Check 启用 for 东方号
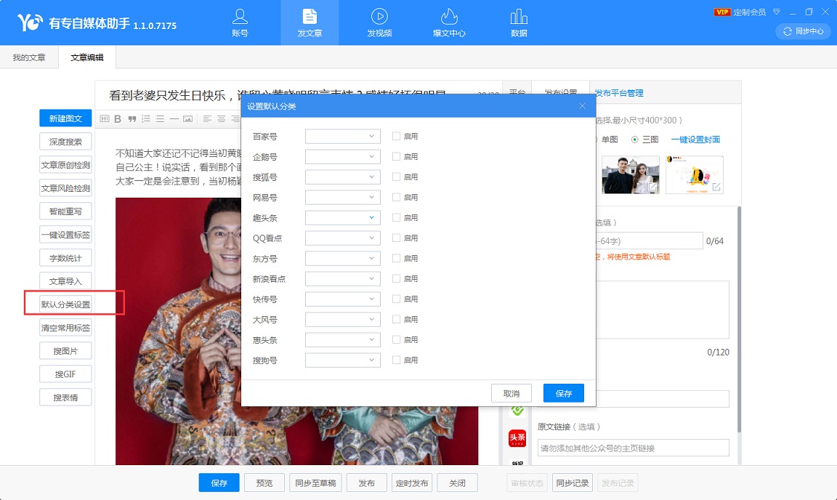Screen dimensions: 837x500 pos(396,258)
